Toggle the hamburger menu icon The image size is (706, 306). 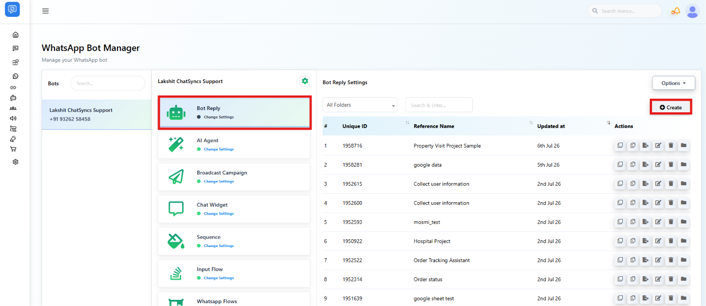46,11
